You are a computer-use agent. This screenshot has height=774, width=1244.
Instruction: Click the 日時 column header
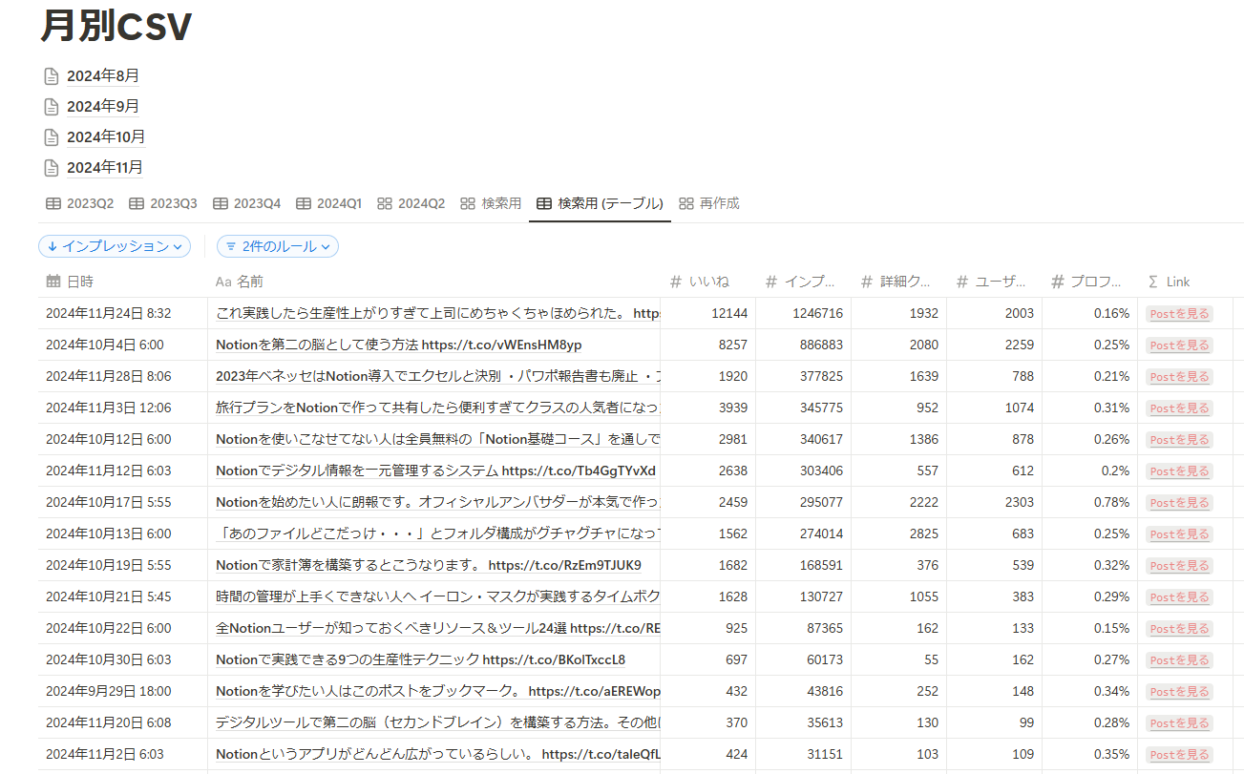[123, 282]
